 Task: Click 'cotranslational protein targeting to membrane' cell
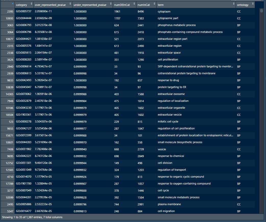186,73
